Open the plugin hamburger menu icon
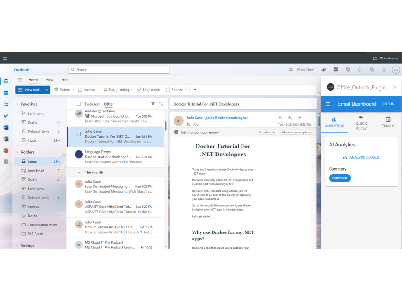The height and width of the screenshot is (301, 402). 328,104
